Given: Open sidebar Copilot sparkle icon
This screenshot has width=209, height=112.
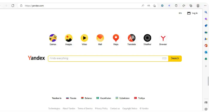Looking at the screenshot, I should pos(206,19).
